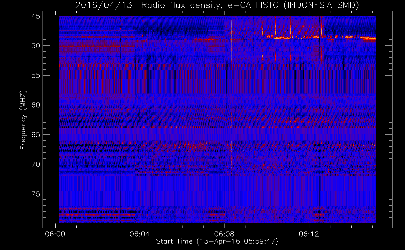
Task: Click the '06:04' time tick label
Action: pos(140,234)
